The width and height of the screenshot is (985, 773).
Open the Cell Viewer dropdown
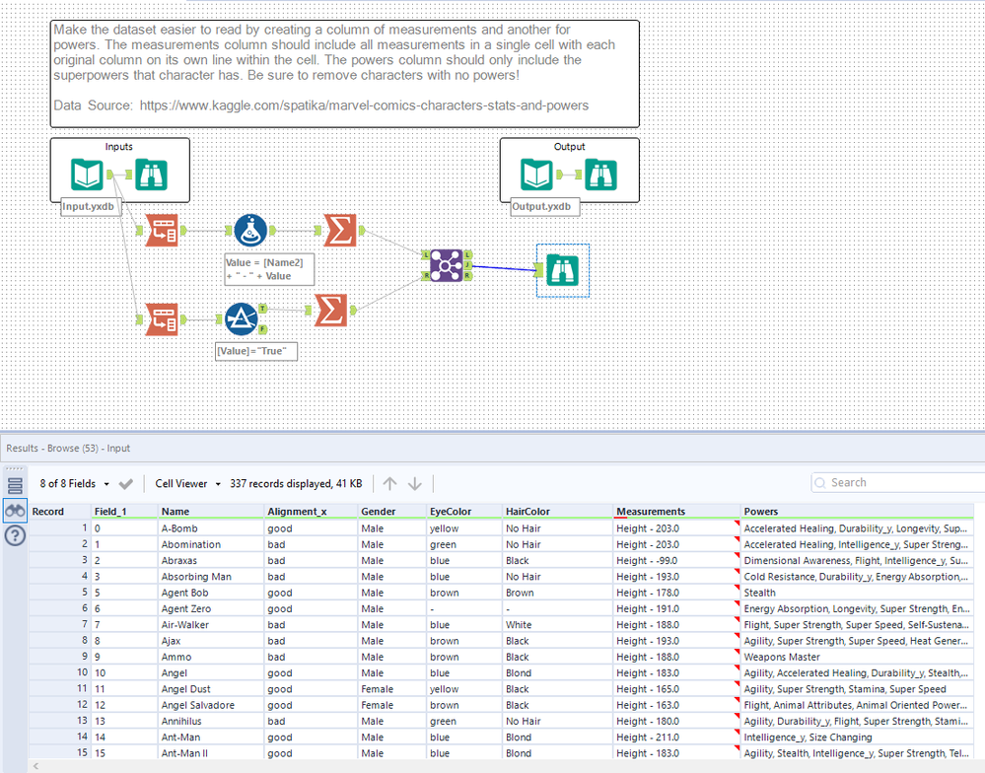point(187,483)
